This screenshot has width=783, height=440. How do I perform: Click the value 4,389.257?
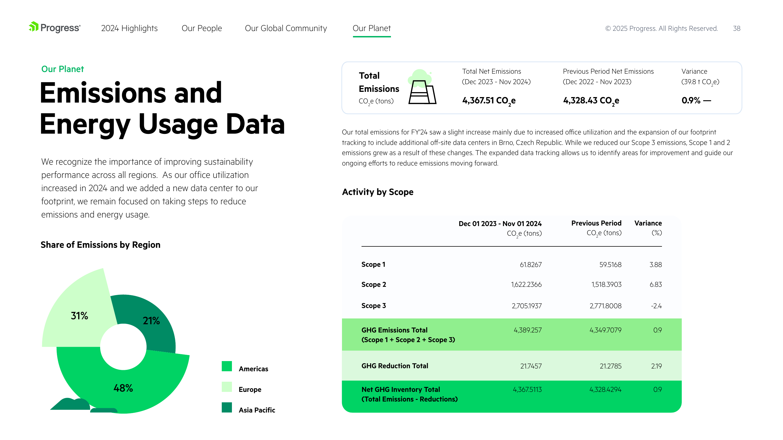click(x=528, y=330)
